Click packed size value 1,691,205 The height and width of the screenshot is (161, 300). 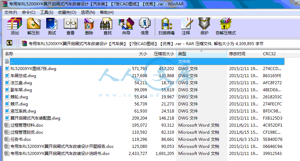point(165,153)
